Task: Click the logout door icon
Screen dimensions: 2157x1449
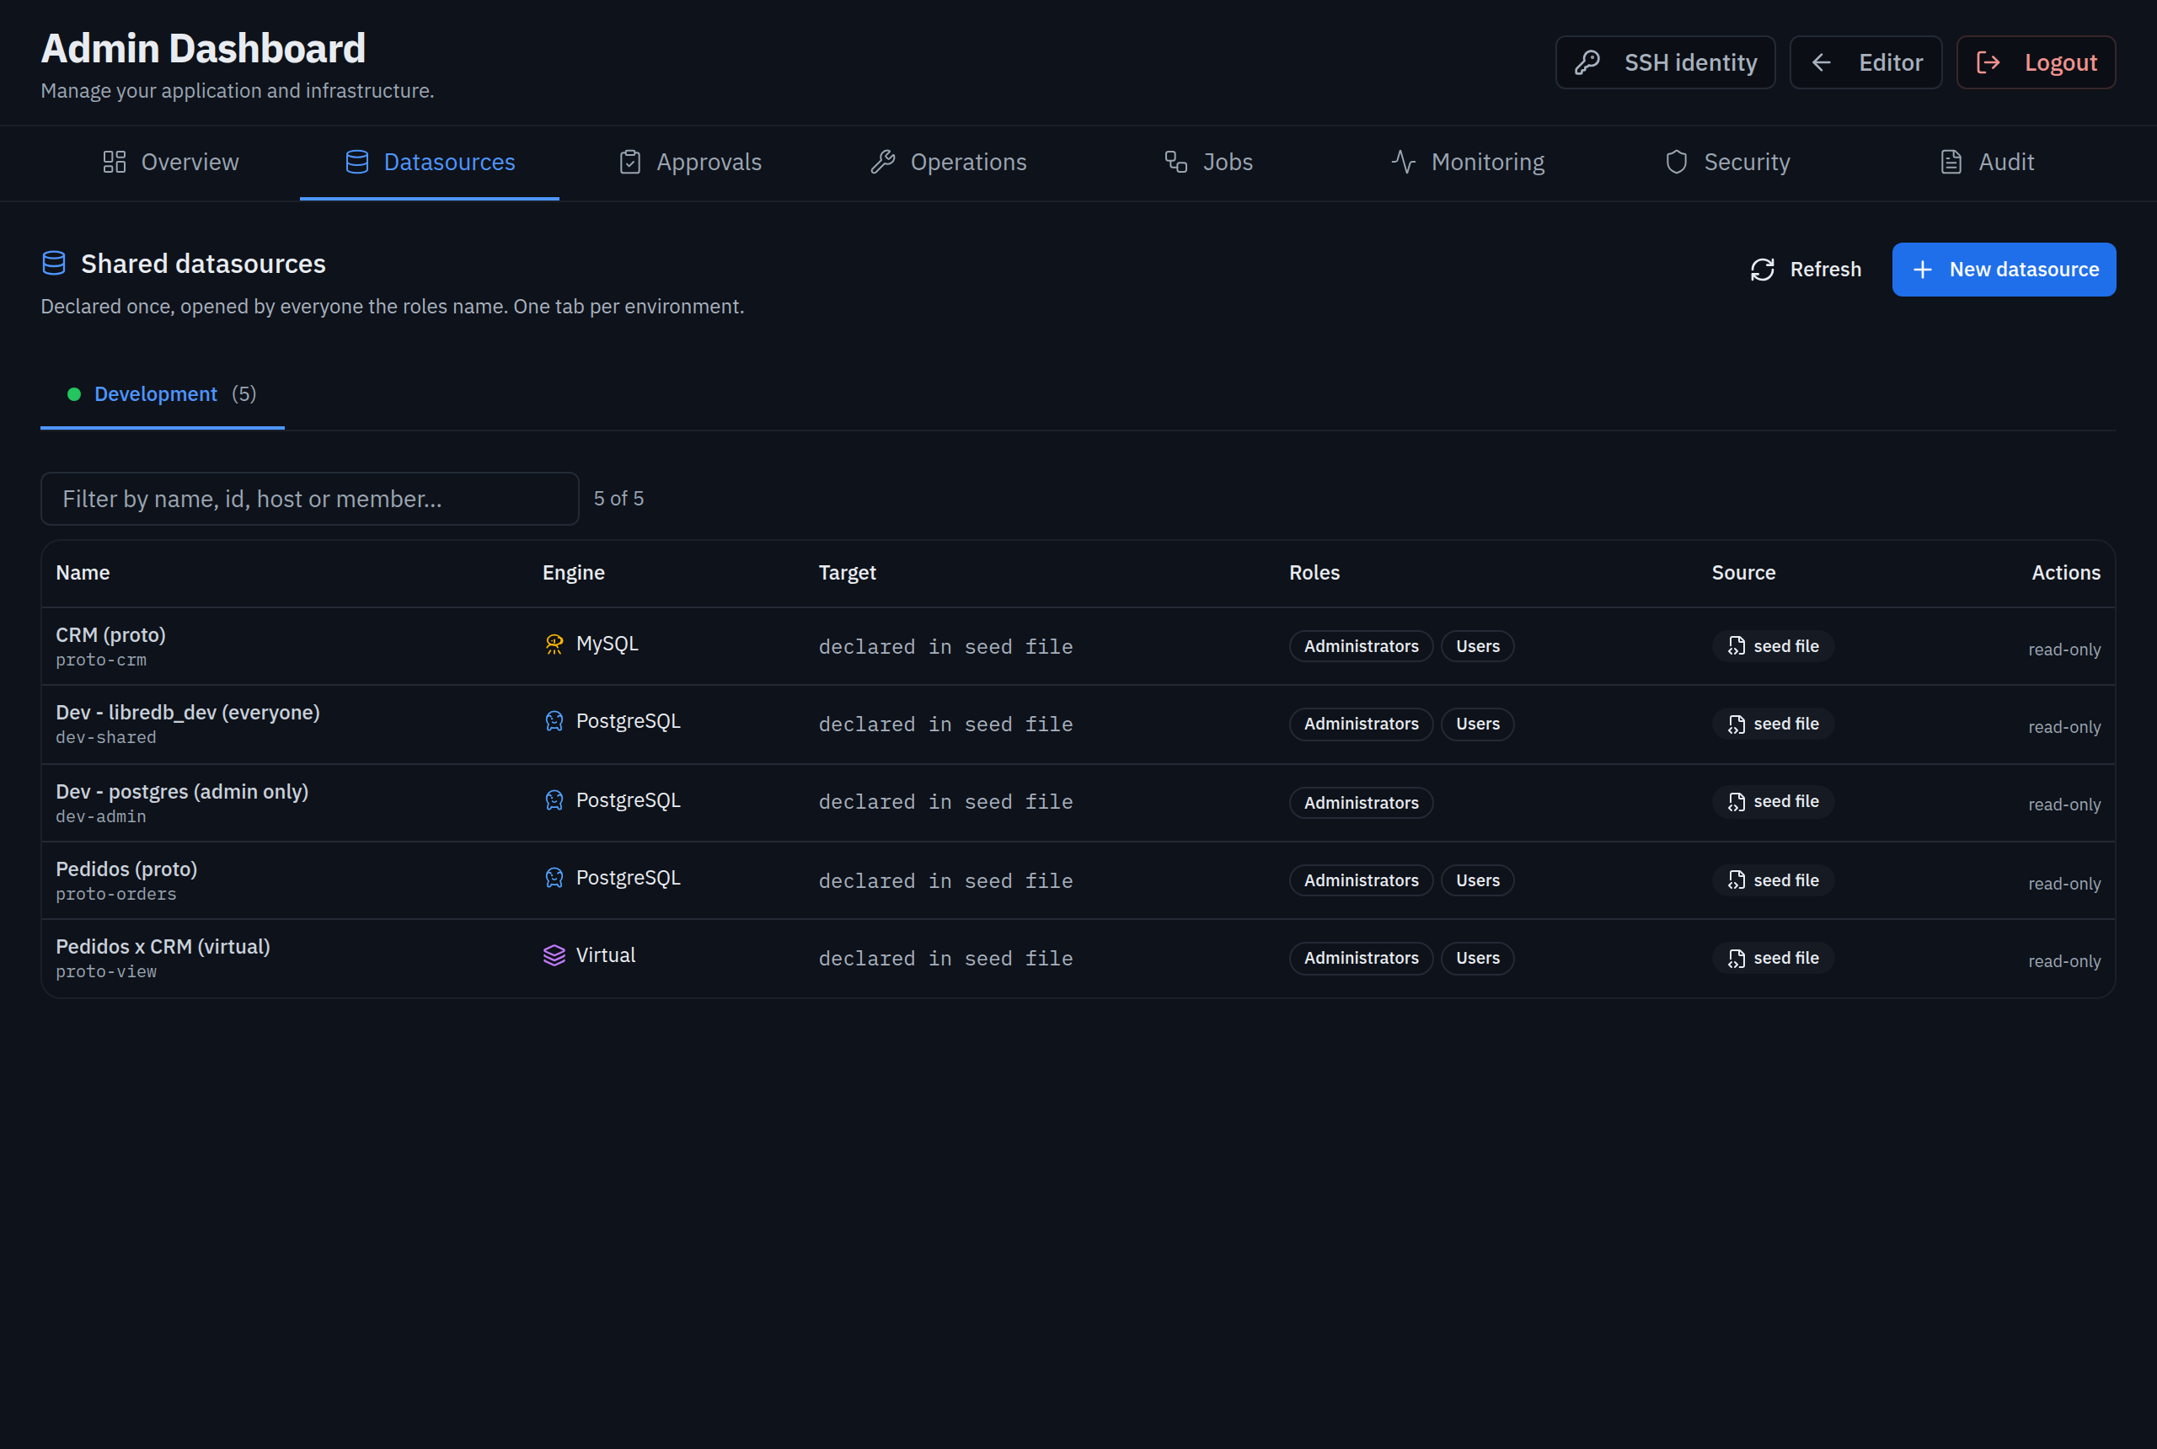Action: coord(1988,63)
